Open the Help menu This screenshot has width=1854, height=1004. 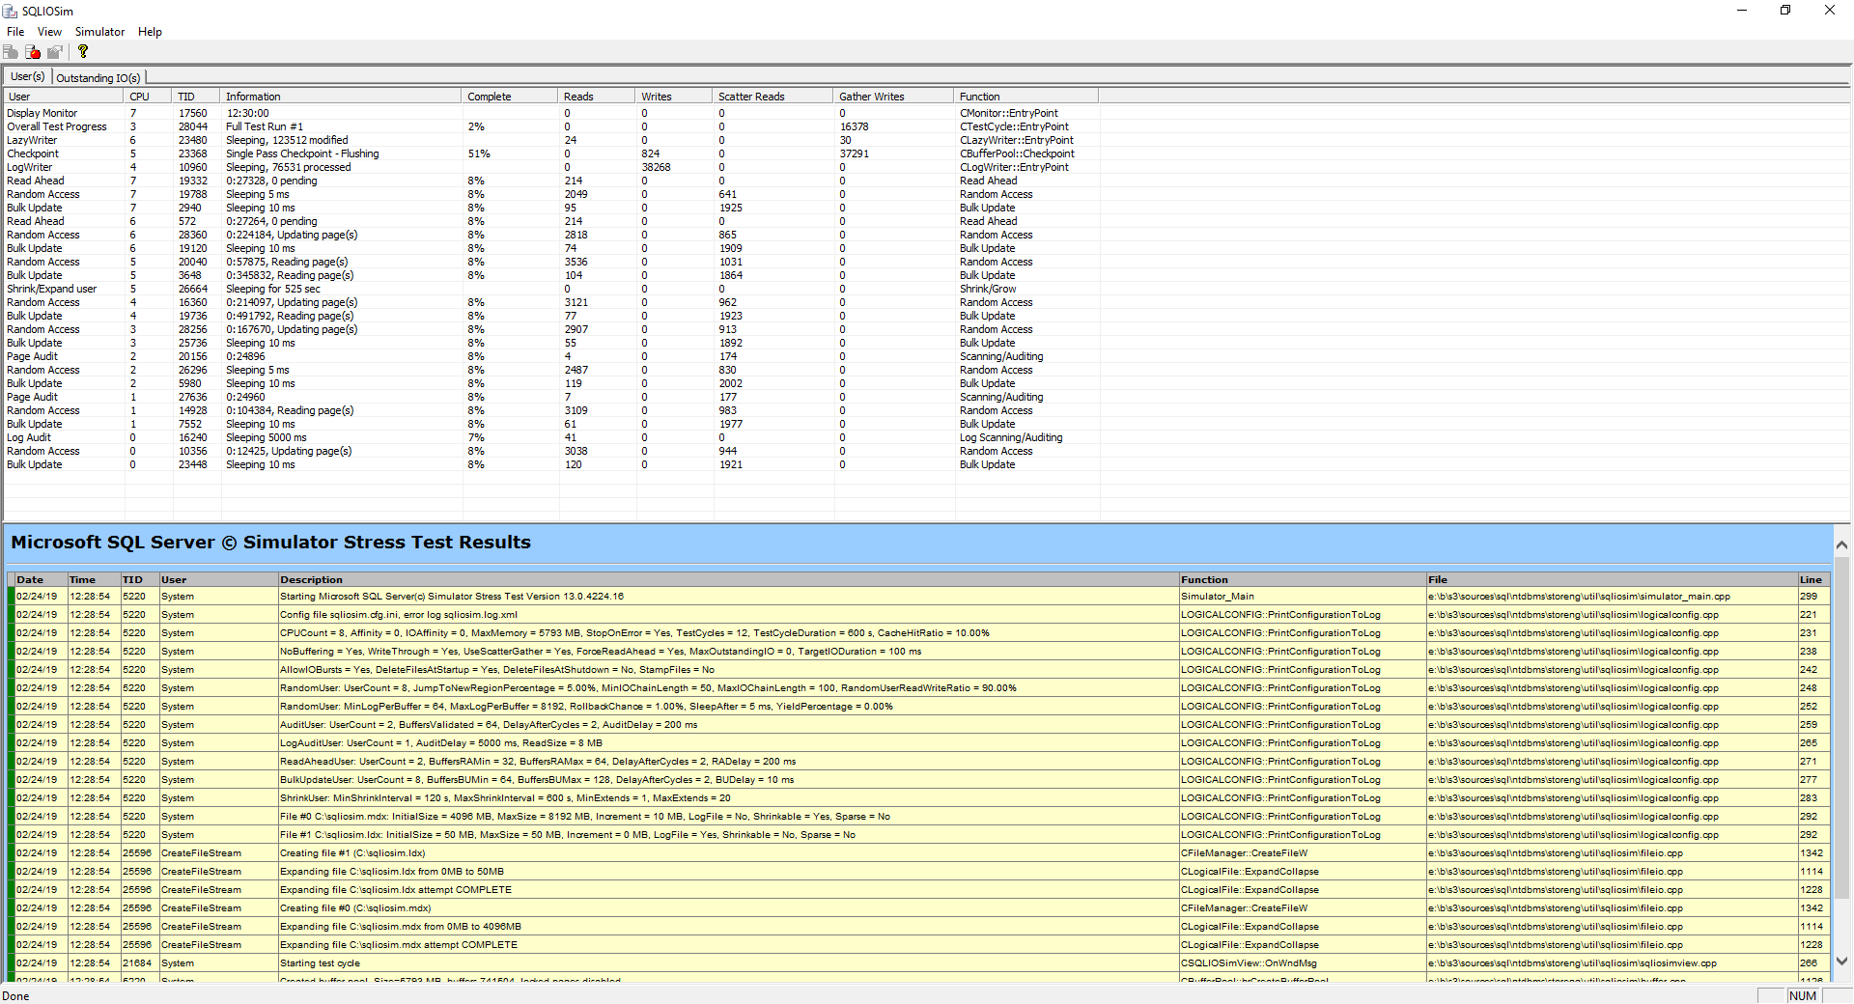pos(150,32)
